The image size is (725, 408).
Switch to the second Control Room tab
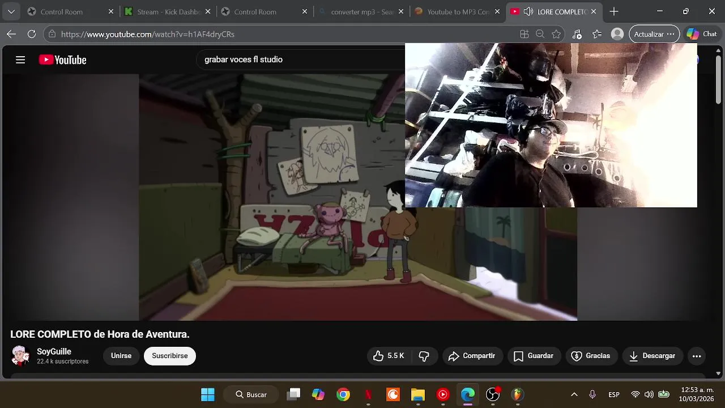pyautogui.click(x=265, y=11)
